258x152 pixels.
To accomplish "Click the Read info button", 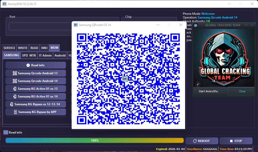I will [36, 65].
